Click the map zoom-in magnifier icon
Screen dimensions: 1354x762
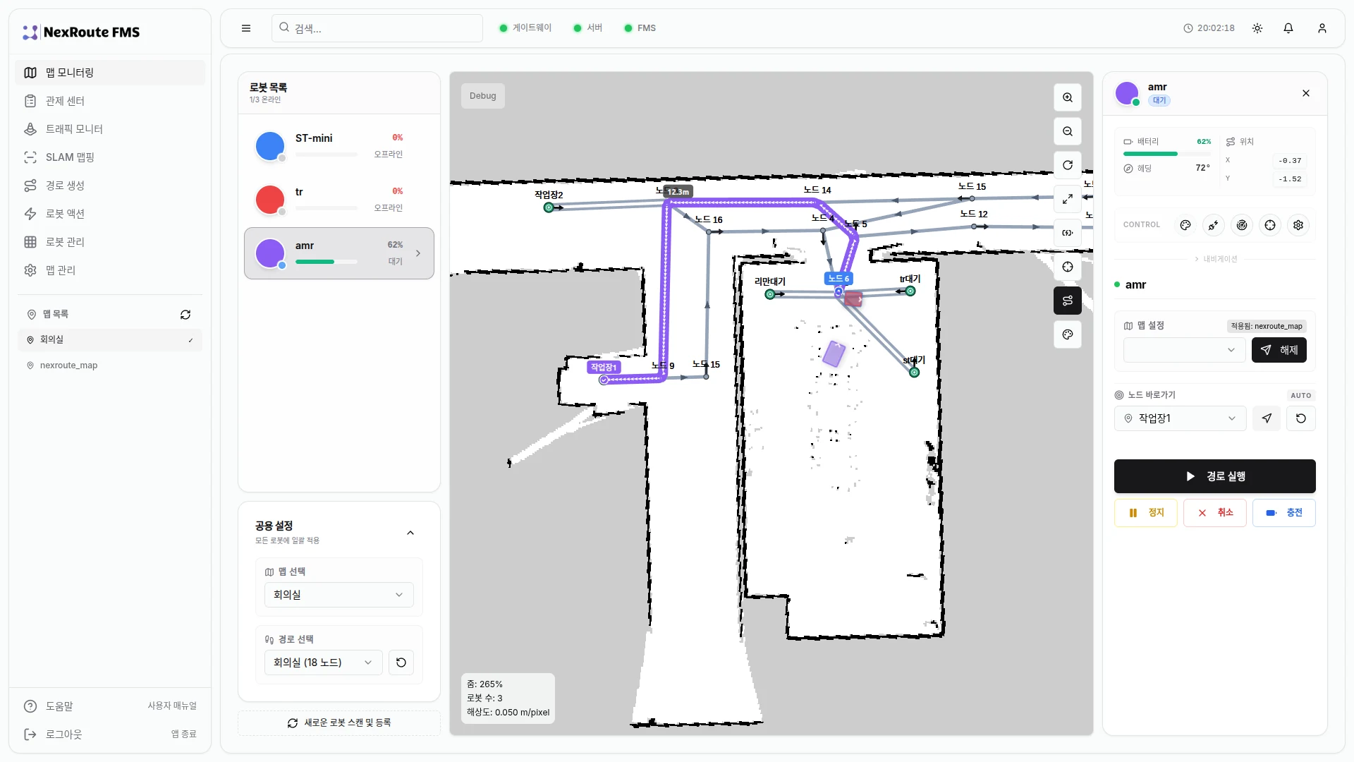(x=1068, y=97)
